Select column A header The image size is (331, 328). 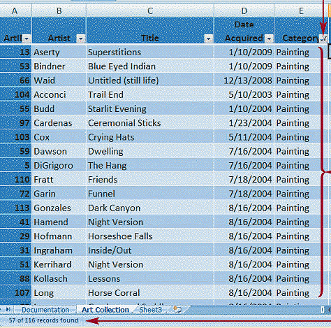[15, 10]
